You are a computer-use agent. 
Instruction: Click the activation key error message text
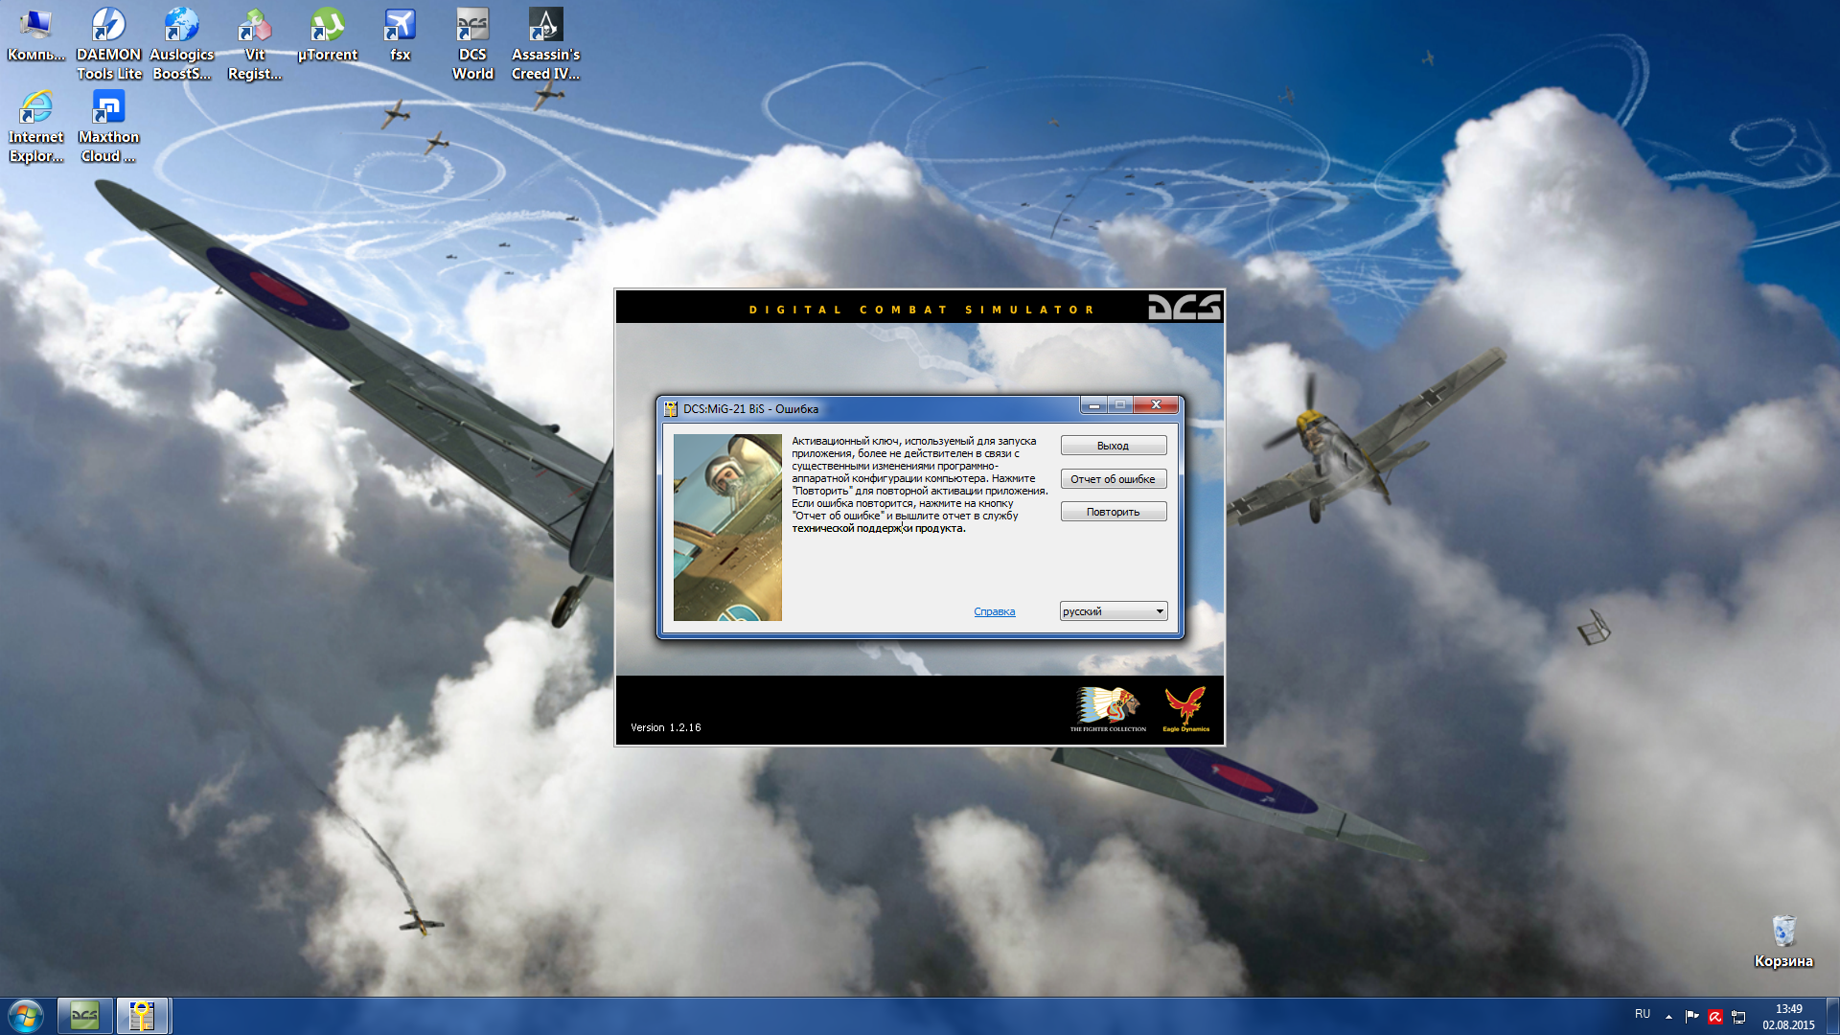(920, 485)
